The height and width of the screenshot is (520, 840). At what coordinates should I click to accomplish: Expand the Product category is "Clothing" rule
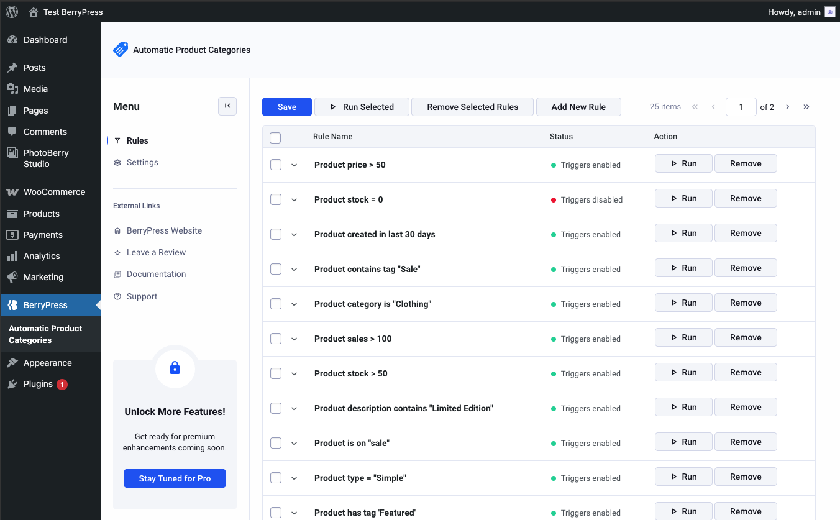[x=294, y=304]
